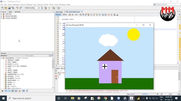Image resolution: width=181 pixels, height=101 pixels.
Task: Toggle Show Static Members filter in Navigator
Action: click(9, 91)
